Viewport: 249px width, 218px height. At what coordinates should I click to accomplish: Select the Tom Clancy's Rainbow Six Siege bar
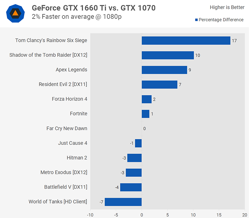click(x=186, y=41)
